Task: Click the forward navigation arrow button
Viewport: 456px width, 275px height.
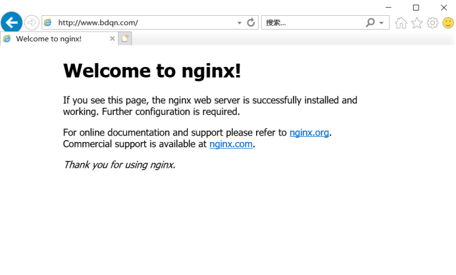Action: point(32,22)
